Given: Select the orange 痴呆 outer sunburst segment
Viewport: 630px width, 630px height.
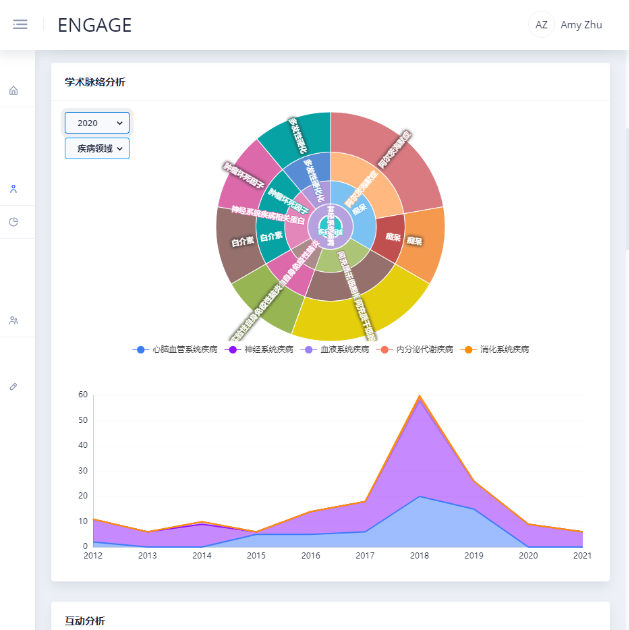Looking at the screenshot, I should tap(424, 244).
